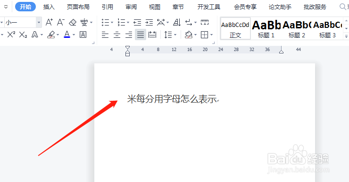Insert numbered list
The width and height of the screenshot is (349, 182).
121,22
